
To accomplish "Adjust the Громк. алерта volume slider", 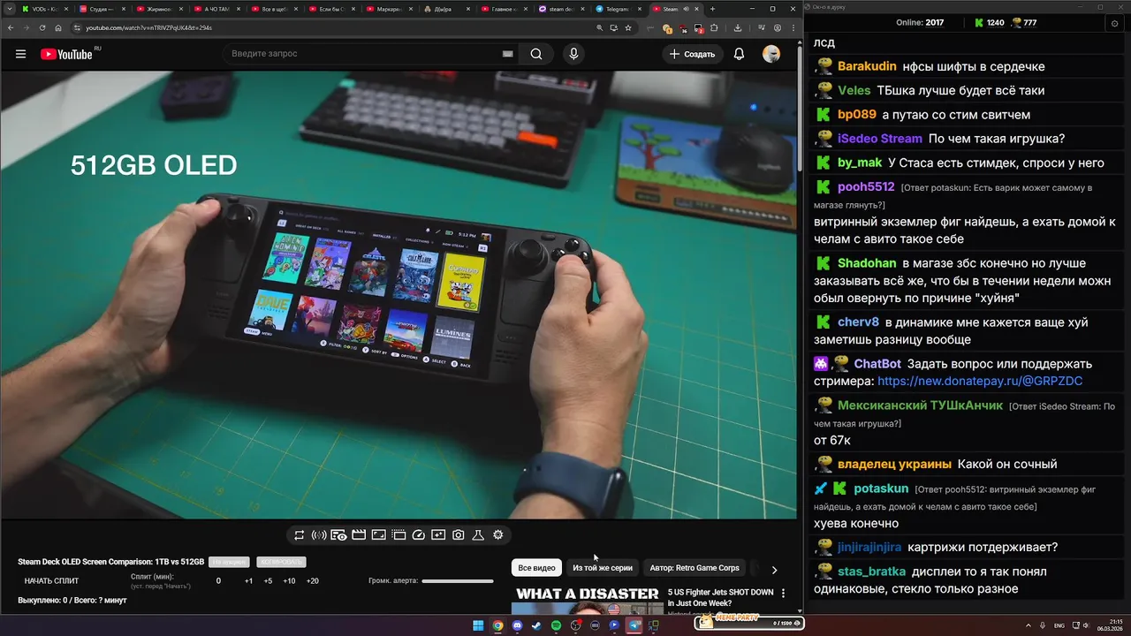I will 458,581.
